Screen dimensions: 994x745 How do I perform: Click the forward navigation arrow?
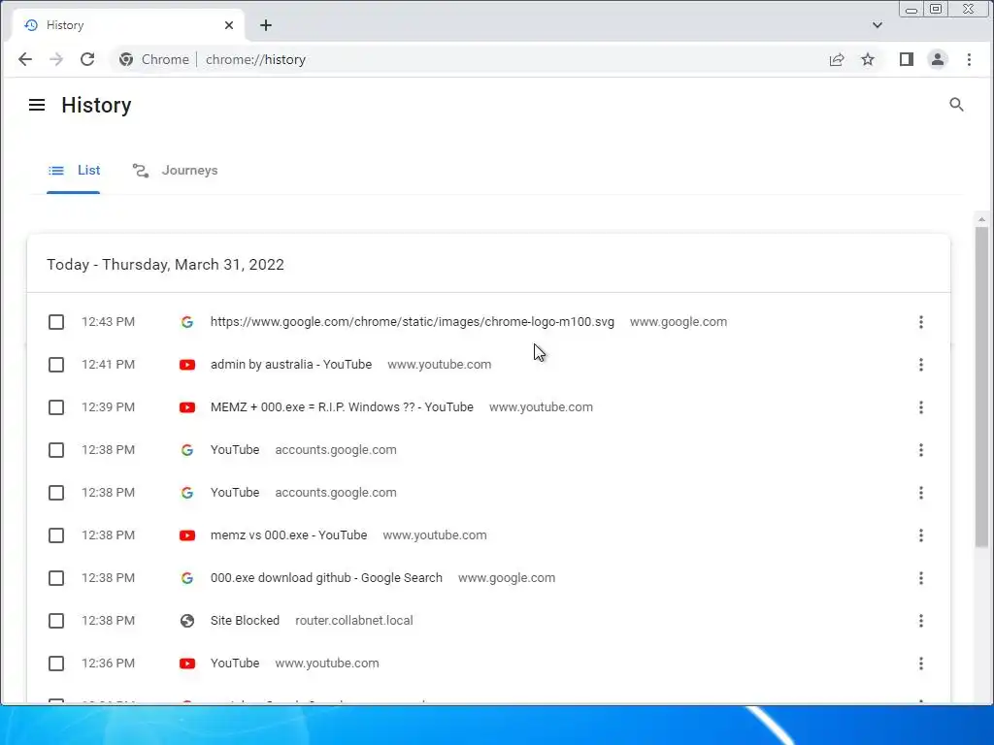point(56,59)
